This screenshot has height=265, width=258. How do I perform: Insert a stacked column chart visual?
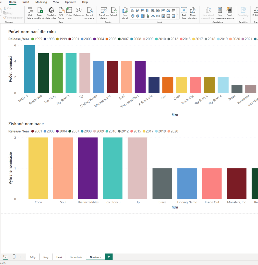tap(138, 10)
